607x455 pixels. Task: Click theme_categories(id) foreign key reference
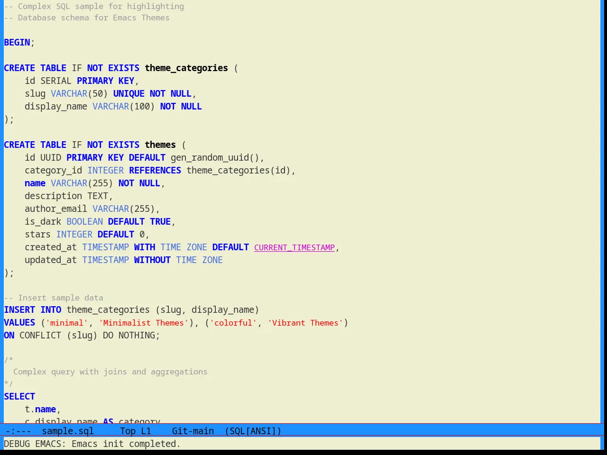click(x=239, y=171)
